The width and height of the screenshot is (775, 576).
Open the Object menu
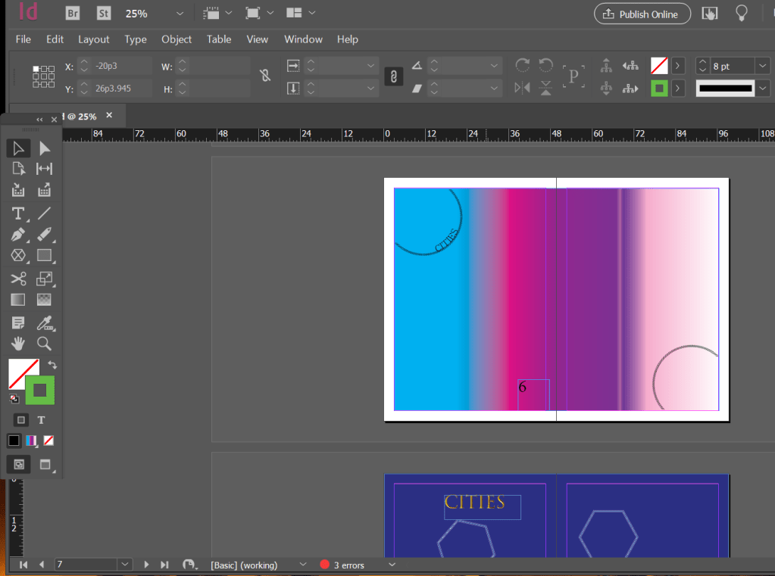(177, 39)
